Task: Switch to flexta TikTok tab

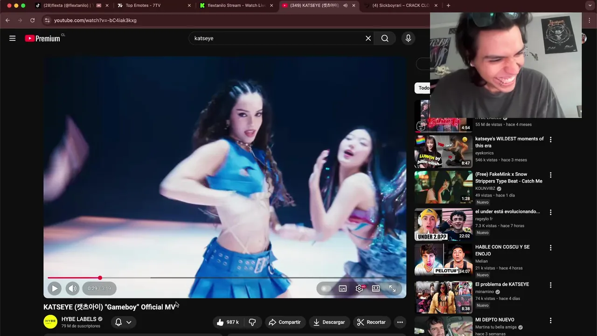Action: click(x=68, y=6)
